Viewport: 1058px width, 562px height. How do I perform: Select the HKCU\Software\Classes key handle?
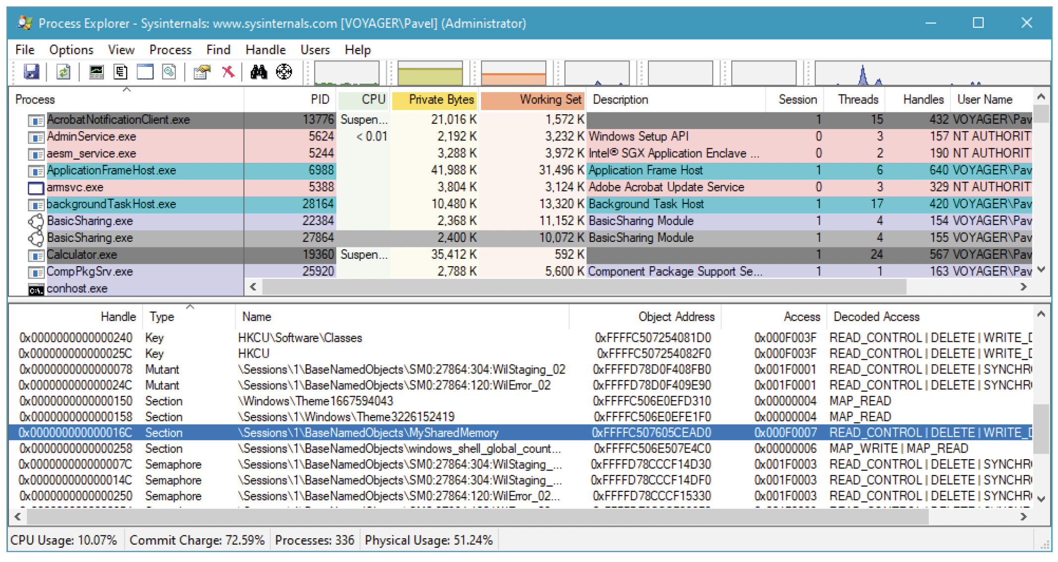[x=521, y=338]
